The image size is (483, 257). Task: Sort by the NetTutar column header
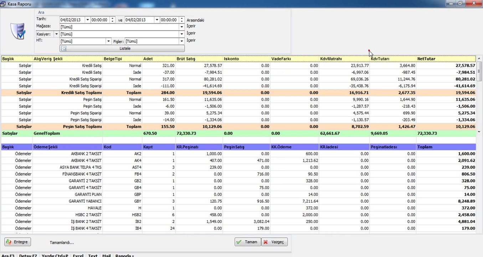point(446,59)
